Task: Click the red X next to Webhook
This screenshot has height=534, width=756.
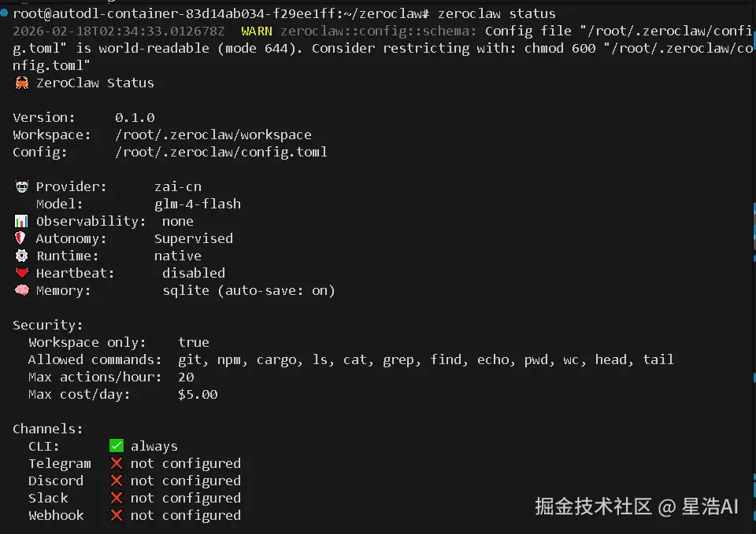Action: (117, 515)
